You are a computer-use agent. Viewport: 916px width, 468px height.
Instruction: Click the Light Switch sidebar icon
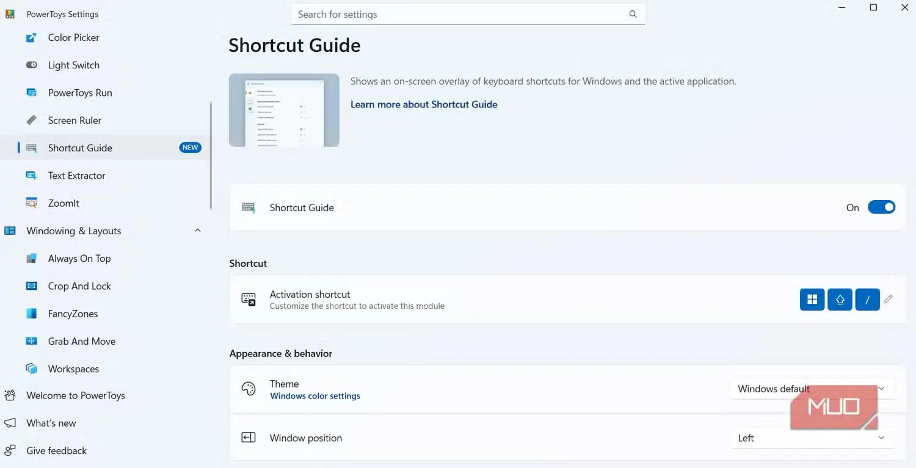31,65
